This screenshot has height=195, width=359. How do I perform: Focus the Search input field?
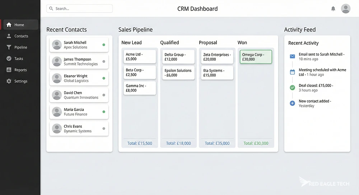(79, 9)
